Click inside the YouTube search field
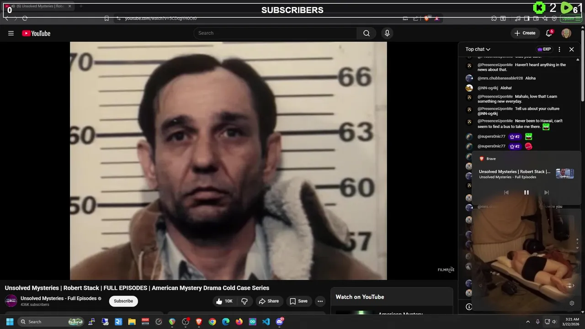585x329 pixels. (275, 33)
